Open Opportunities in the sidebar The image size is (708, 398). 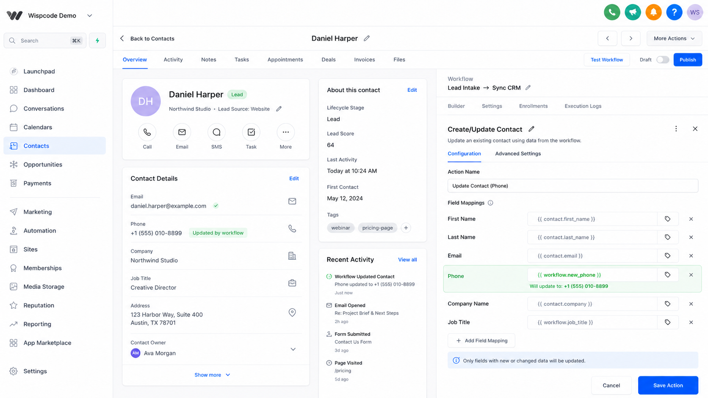point(55,165)
